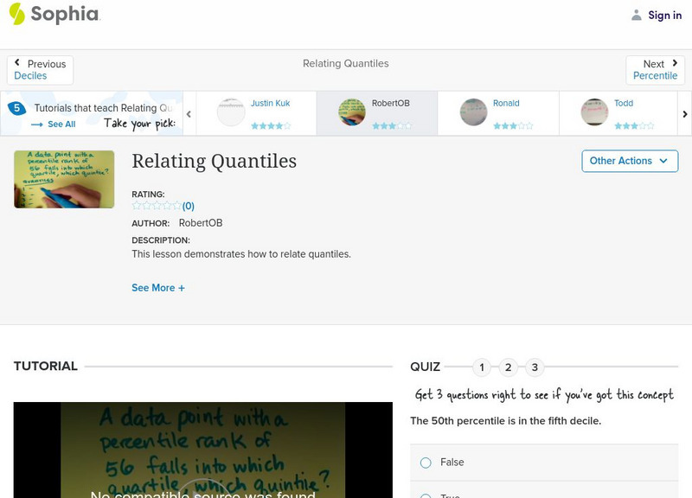Click the first rating star to rate the tutorial
Image resolution: width=692 pixels, height=498 pixels.
(x=134, y=206)
